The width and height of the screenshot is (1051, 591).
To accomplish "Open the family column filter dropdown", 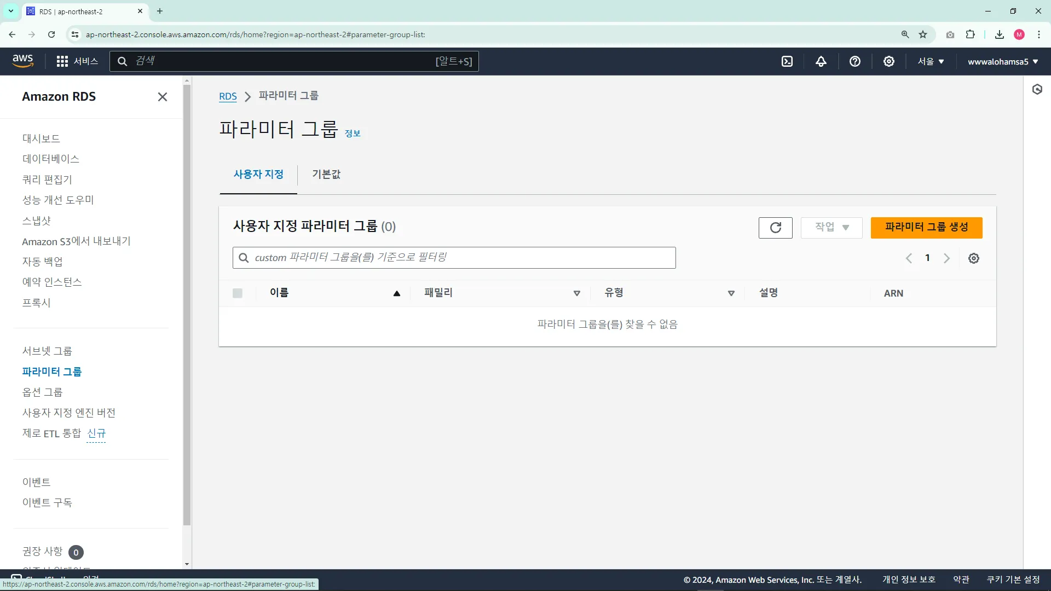I will click(577, 293).
